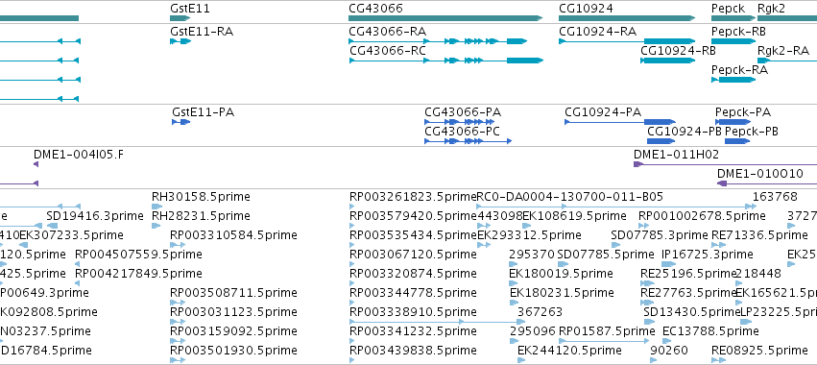The image size is (817, 365).
Task: Select the CG43066-PC protein feature
Action: pos(469,141)
